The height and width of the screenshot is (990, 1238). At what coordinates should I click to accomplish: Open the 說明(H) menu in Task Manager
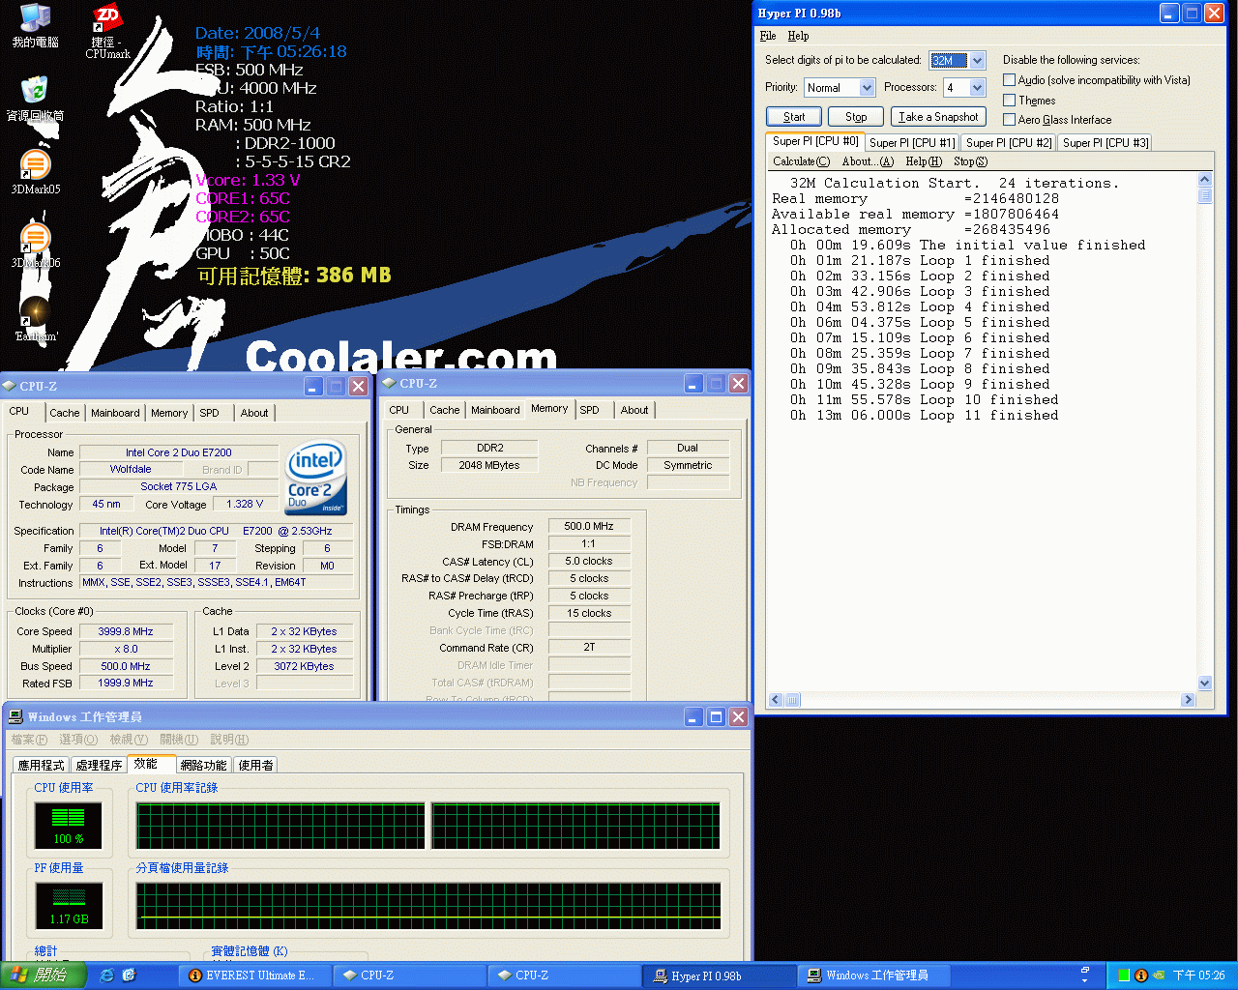[229, 740]
